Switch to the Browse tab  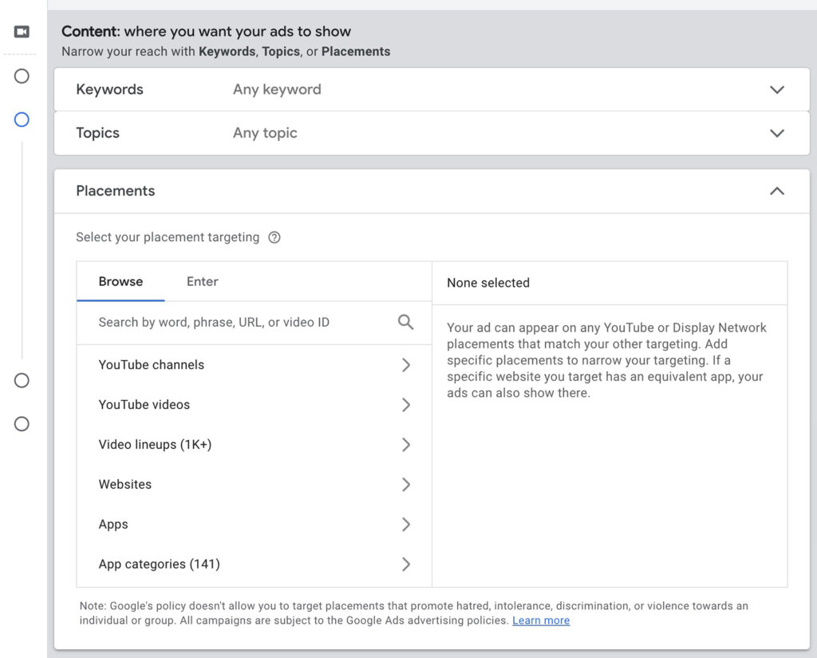pyautogui.click(x=120, y=281)
